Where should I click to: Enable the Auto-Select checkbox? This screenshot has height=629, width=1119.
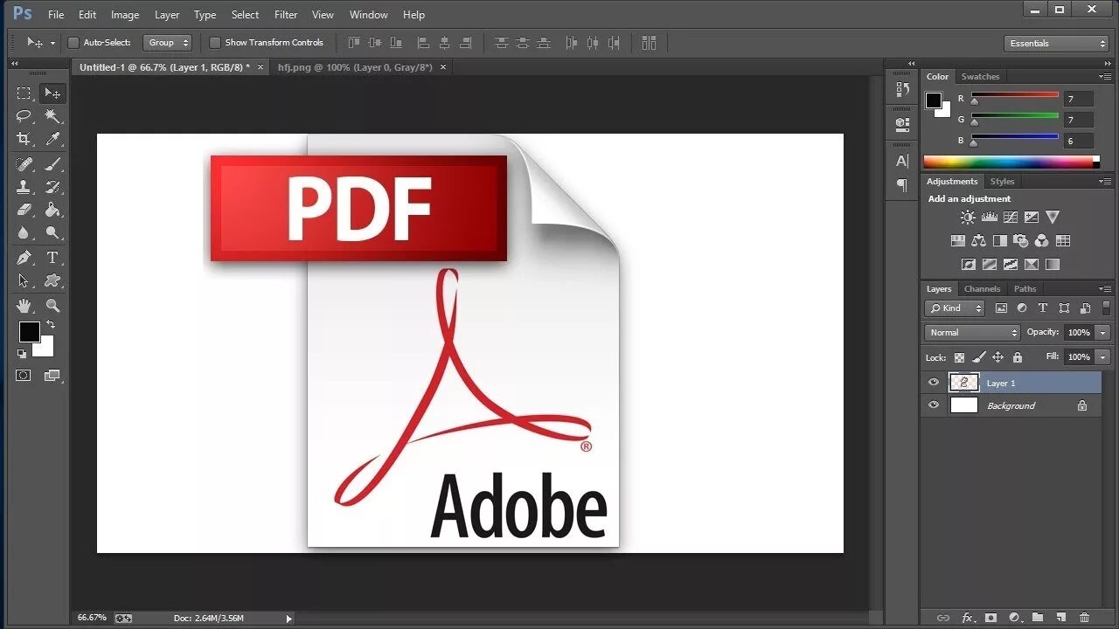coord(73,43)
